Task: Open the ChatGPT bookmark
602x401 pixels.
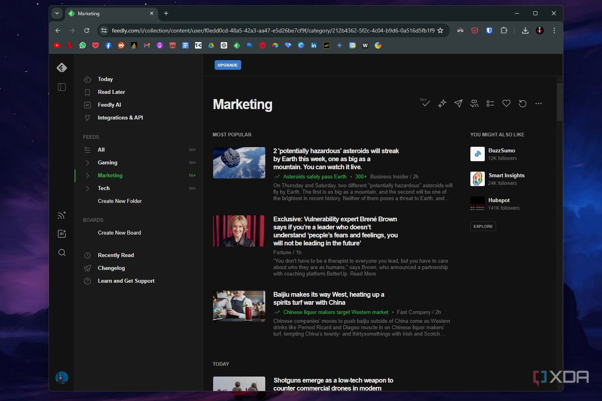Action: click(224, 46)
